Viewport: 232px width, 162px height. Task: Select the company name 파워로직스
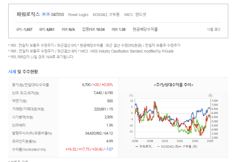click(x=28, y=14)
